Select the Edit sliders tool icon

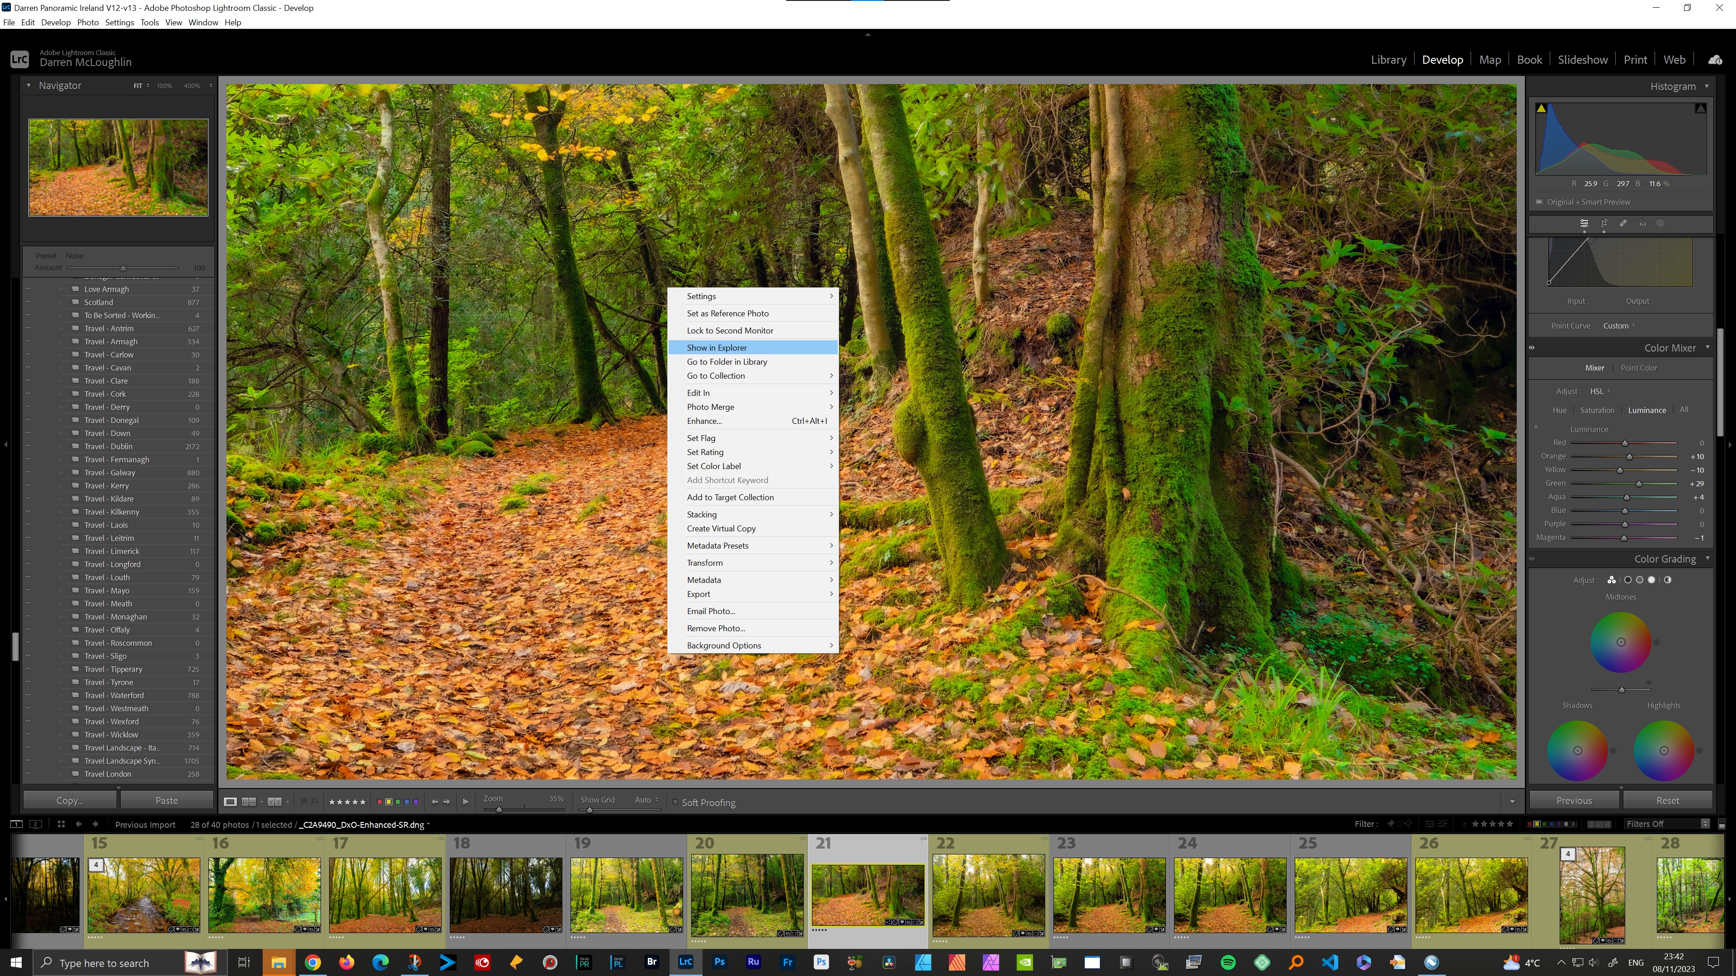point(1585,224)
